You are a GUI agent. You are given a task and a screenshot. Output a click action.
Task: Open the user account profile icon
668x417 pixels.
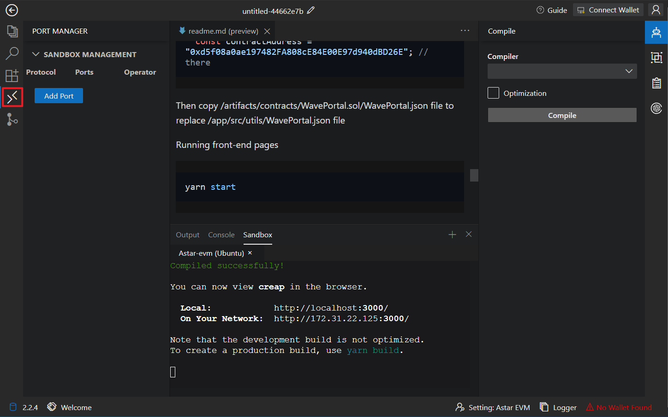tap(656, 10)
